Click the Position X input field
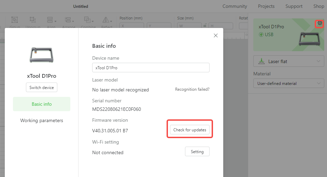This screenshot has width=327, height=177. (132, 26)
